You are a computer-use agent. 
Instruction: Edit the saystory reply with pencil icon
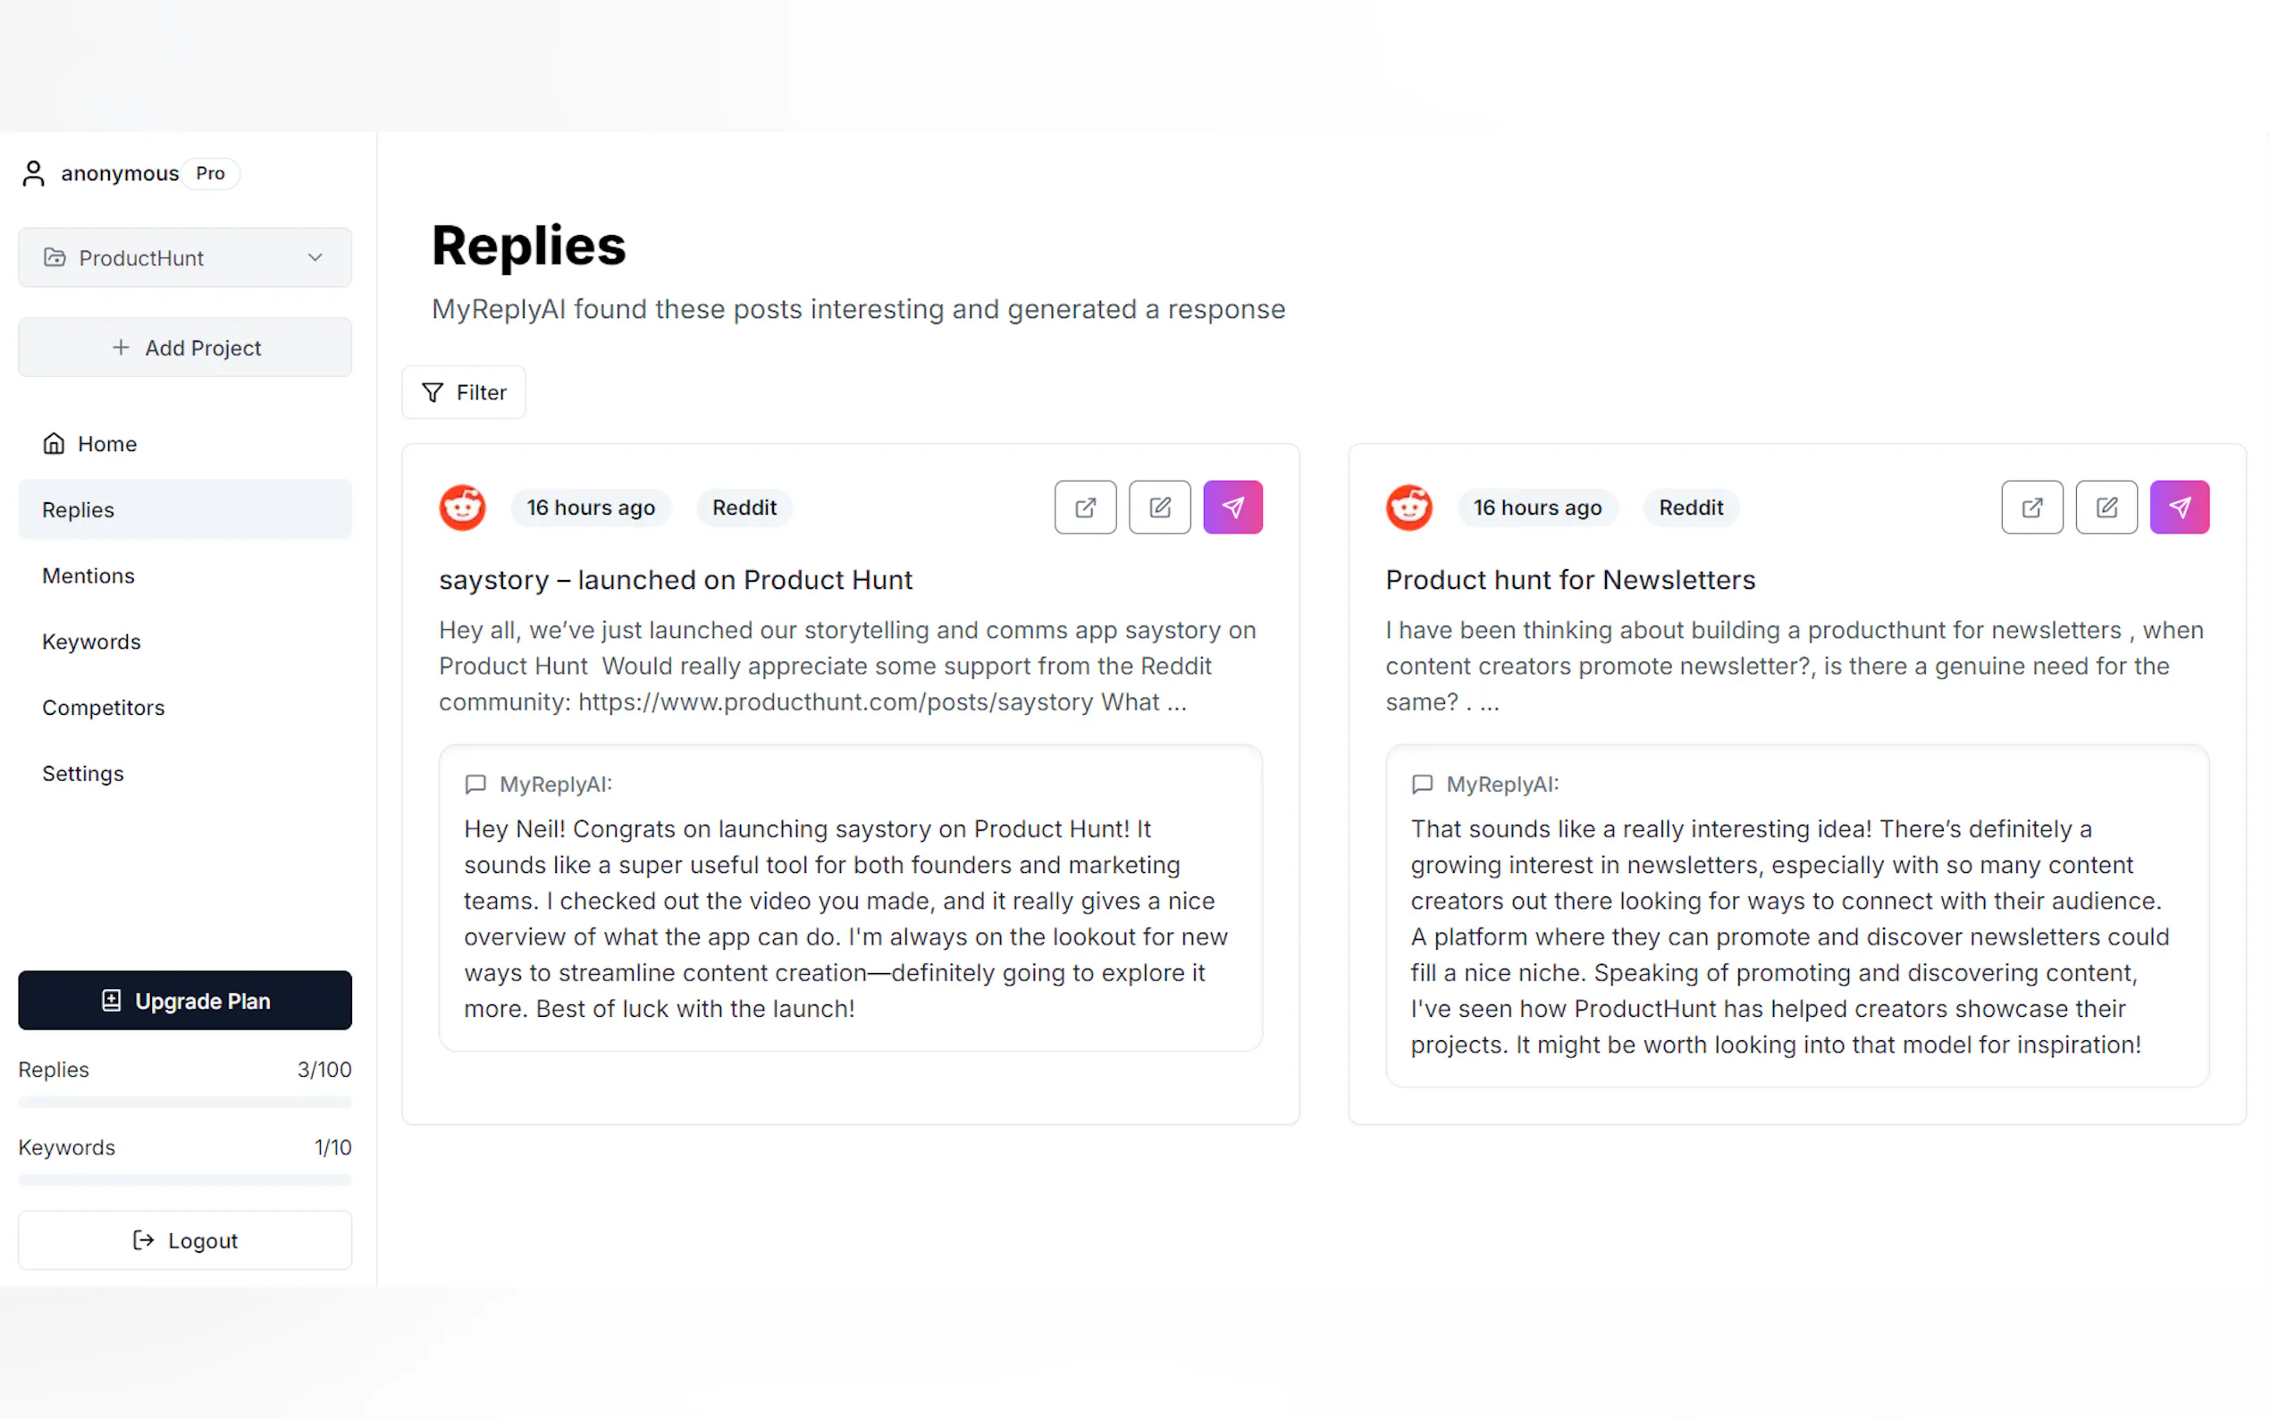pos(1159,508)
